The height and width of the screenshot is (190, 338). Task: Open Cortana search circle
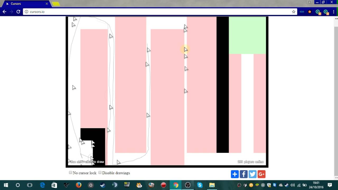(18, 185)
